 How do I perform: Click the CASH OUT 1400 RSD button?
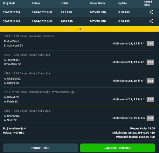117,148
